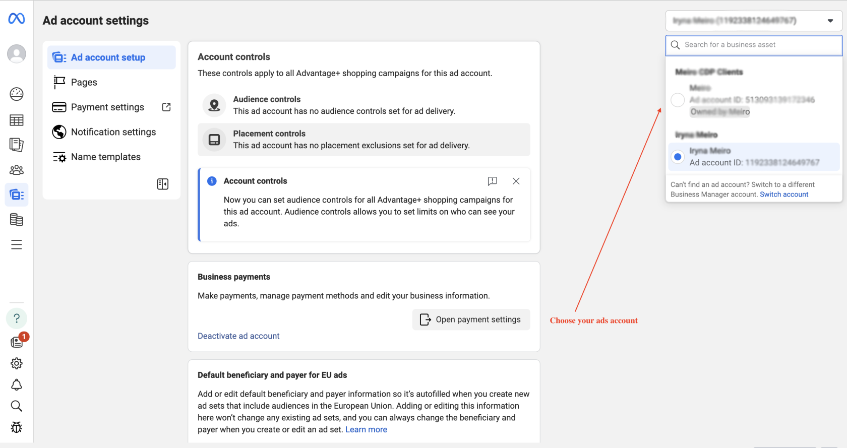The image size is (847, 448).
Task: Click the bug report icon
Action: coord(17,427)
